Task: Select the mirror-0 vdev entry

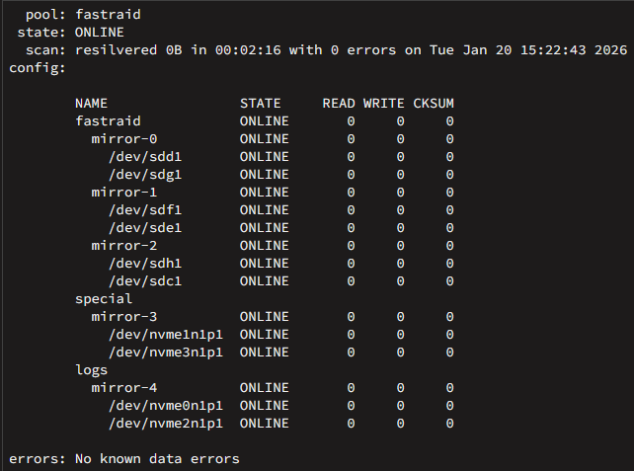Action: click(124, 139)
